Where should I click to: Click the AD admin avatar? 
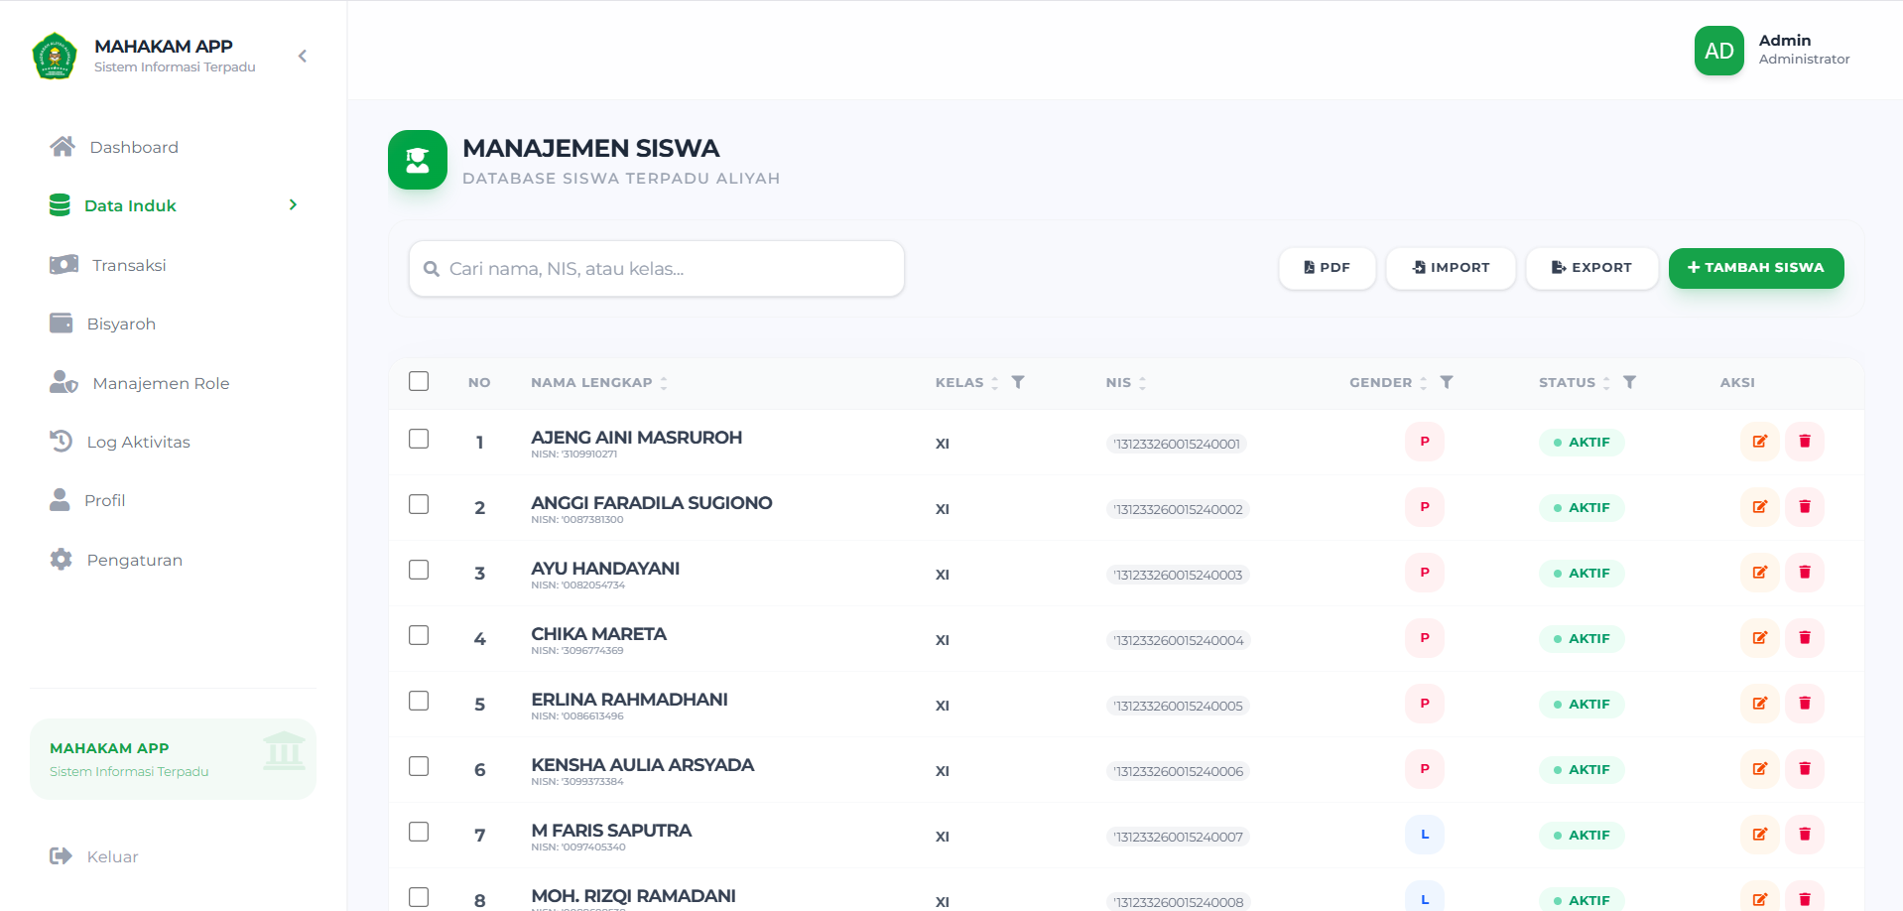[x=1718, y=51]
